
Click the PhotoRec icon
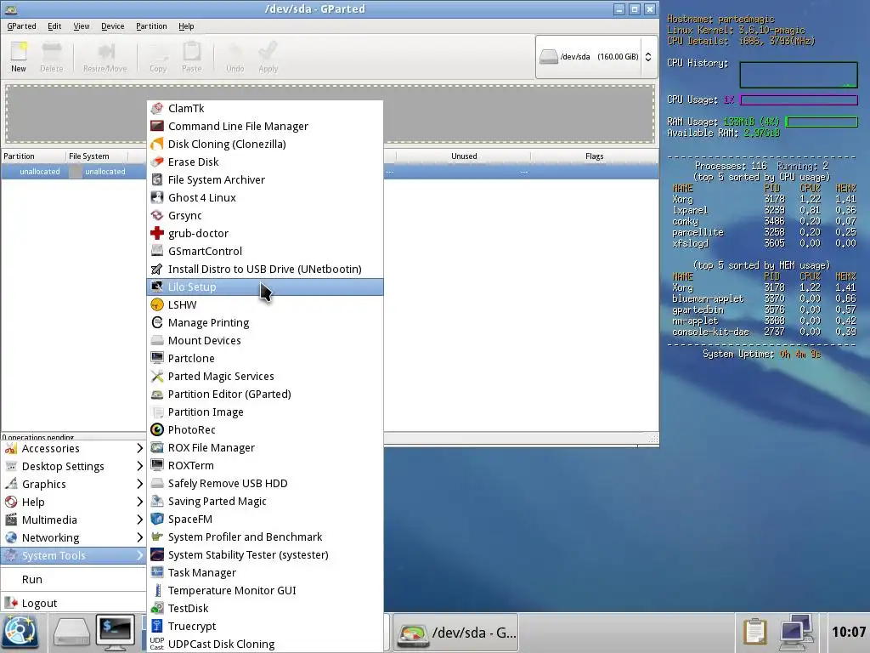(x=157, y=429)
